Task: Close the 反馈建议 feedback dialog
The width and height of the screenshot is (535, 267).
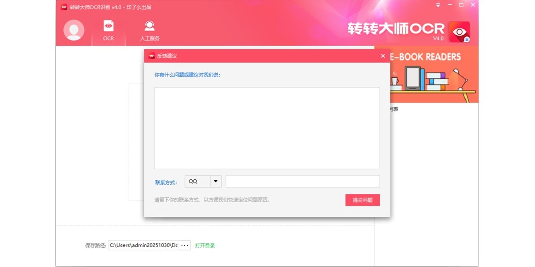Action: point(383,56)
